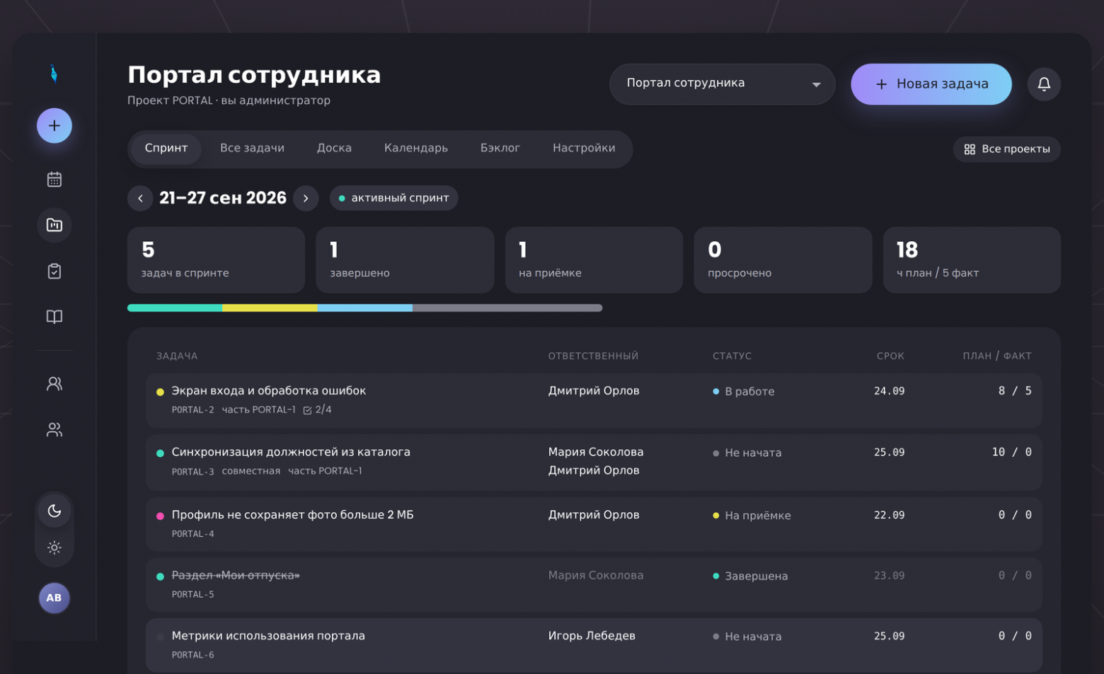Screen dimensions: 1104x674
Task: Click plan/fact value 10 / 0
Action: tap(1012, 453)
